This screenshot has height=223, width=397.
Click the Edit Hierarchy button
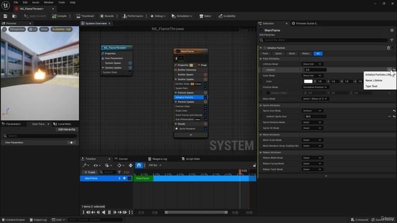pos(66,129)
